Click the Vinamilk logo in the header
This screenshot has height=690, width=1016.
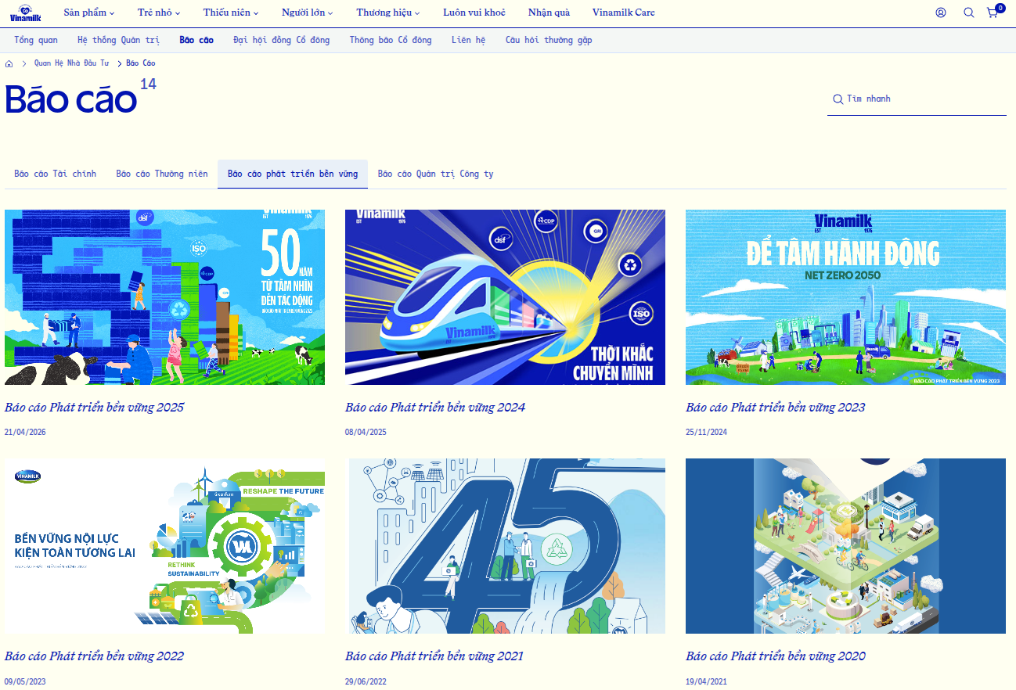point(25,13)
